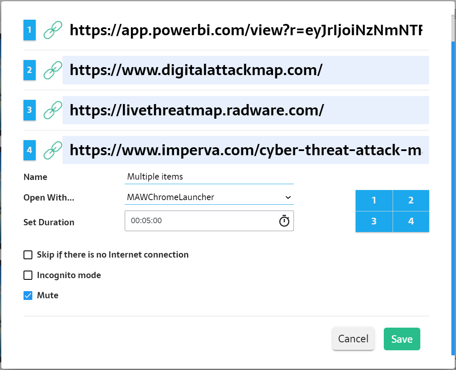This screenshot has width=456, height=370.
Task: Click grid layout cell 4
Action: 411,221
